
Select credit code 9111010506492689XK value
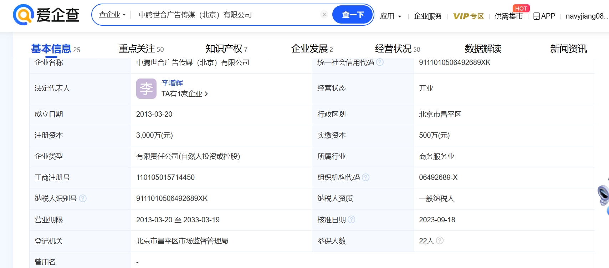pos(455,62)
